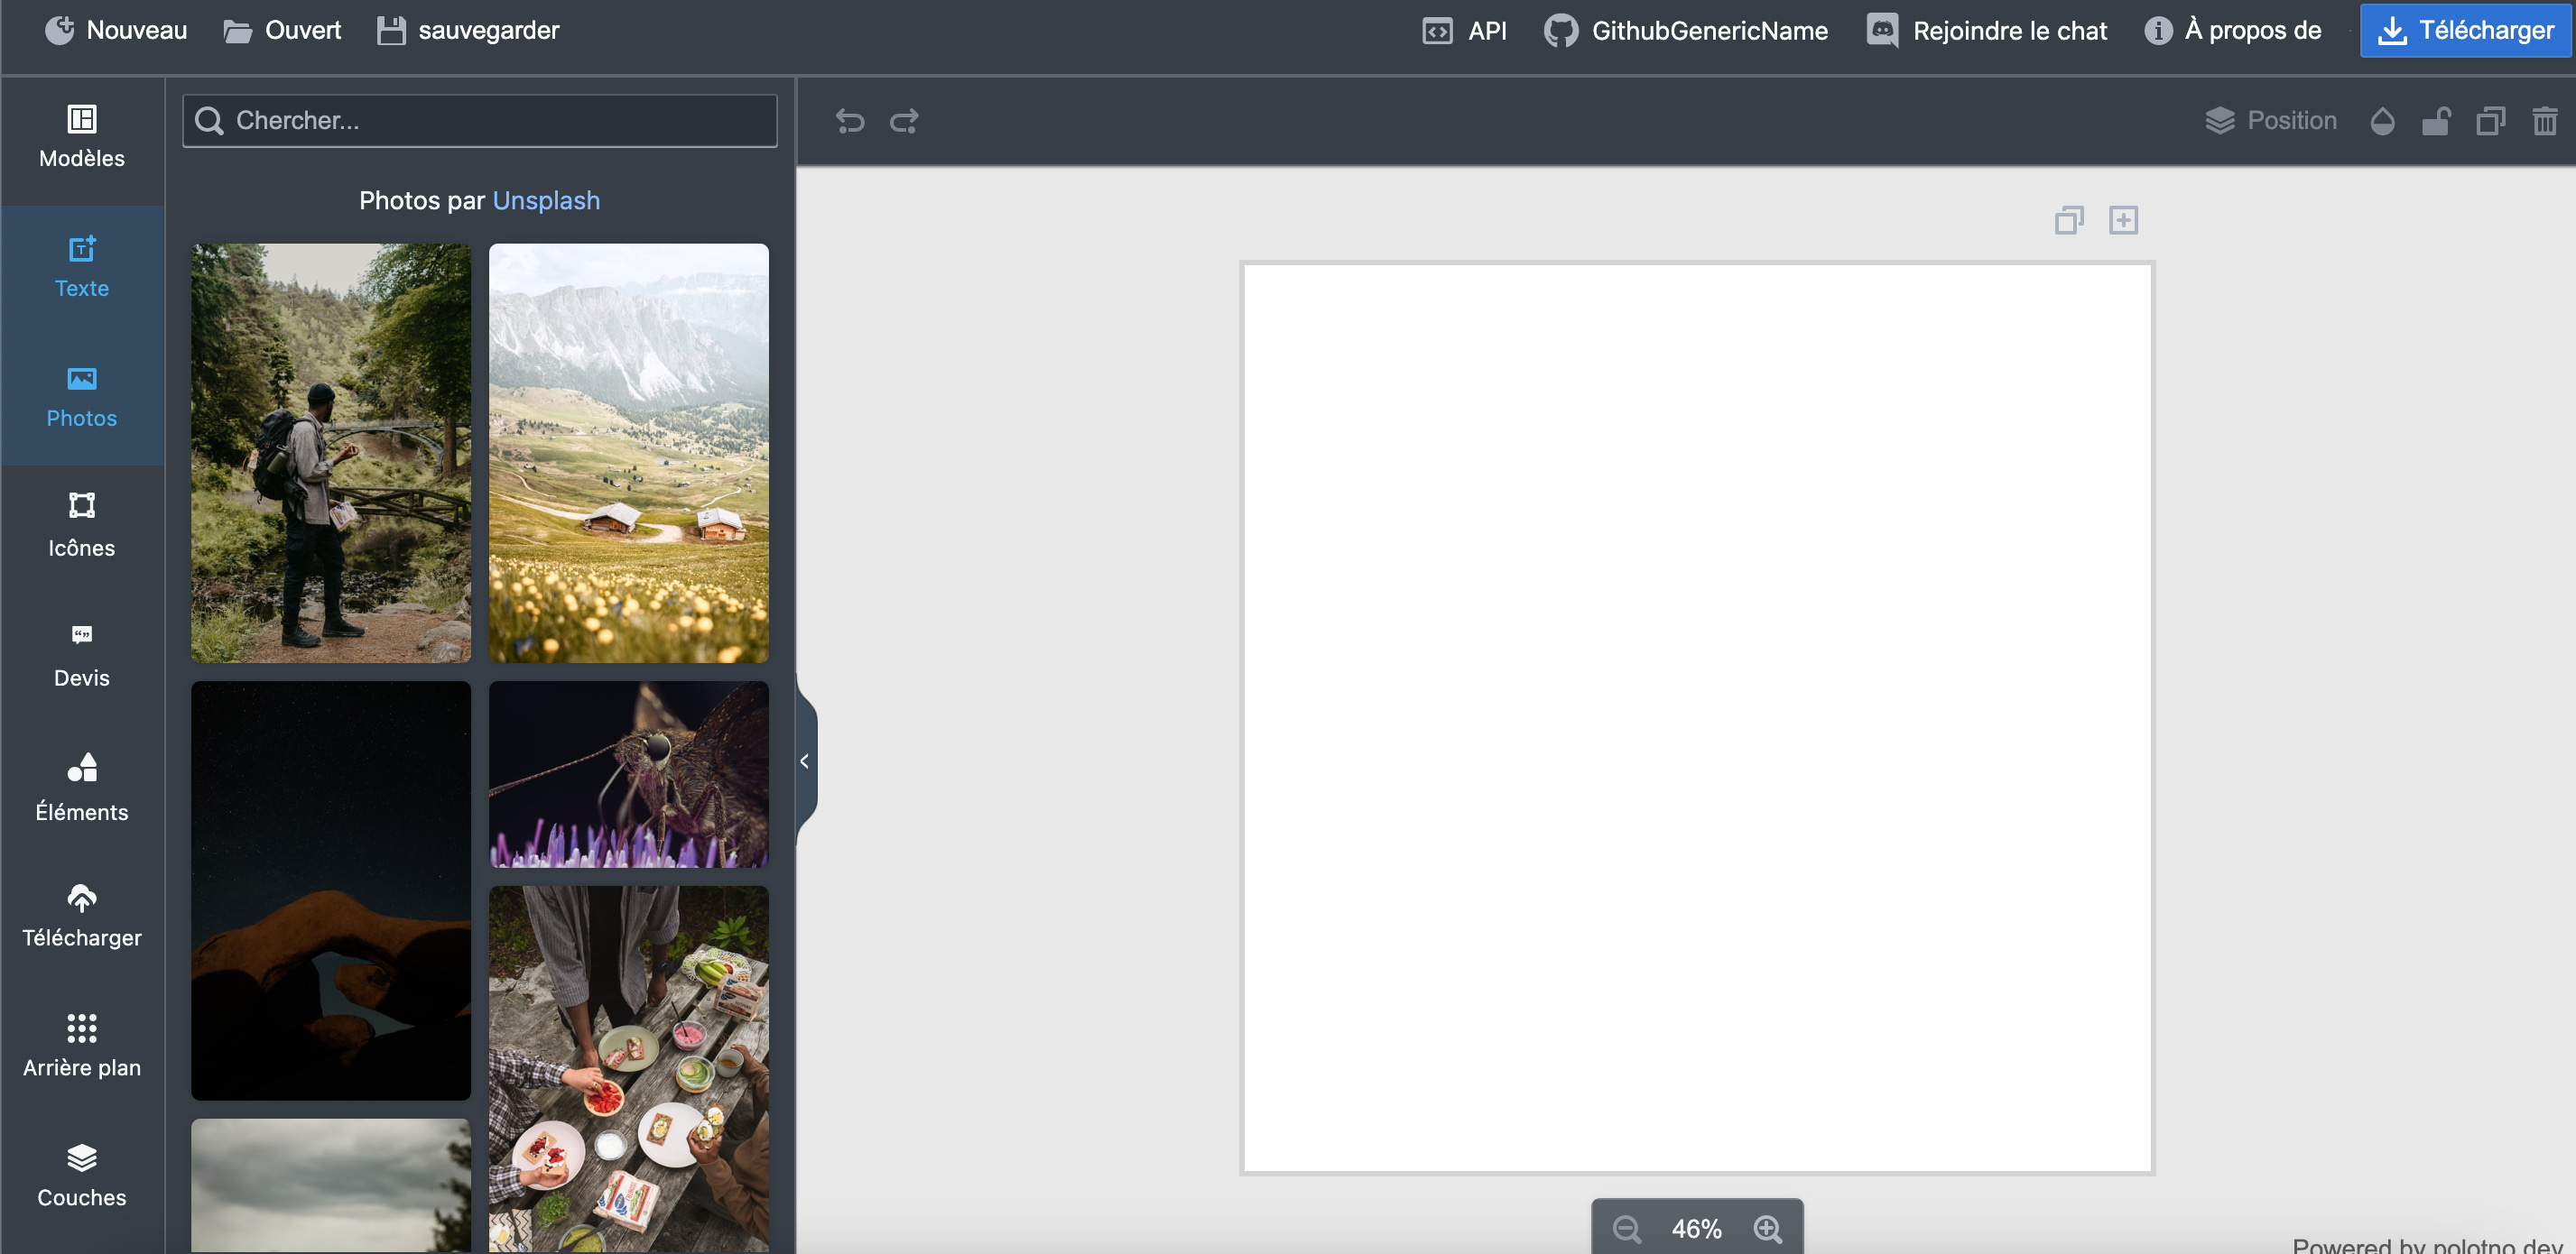The height and width of the screenshot is (1254, 2576).
Task: Open zoom level 46% menu
Action: 1696,1228
